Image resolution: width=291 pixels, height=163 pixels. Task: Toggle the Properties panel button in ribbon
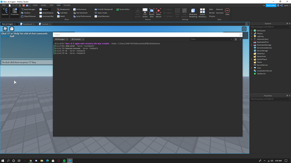click(x=15, y=12)
